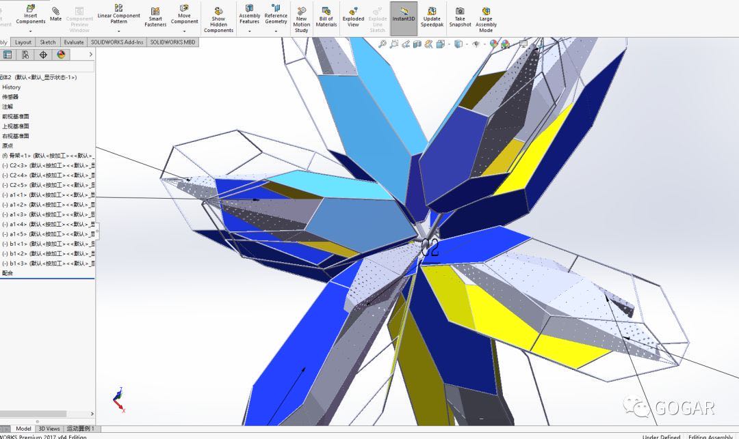
Task: Switch to the Model bottom tab
Action: coord(23,429)
